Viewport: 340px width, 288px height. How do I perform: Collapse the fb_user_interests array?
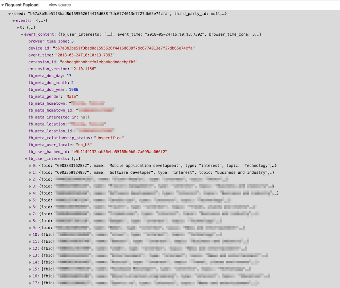click(27, 159)
